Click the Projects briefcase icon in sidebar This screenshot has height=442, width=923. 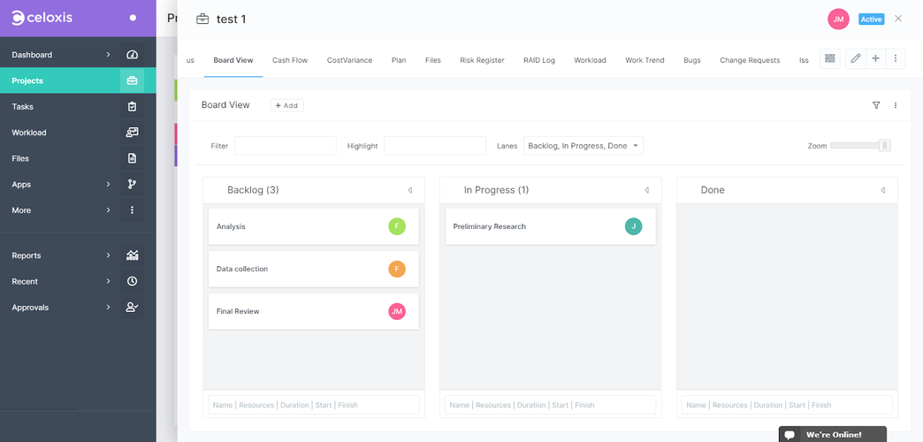click(x=133, y=80)
